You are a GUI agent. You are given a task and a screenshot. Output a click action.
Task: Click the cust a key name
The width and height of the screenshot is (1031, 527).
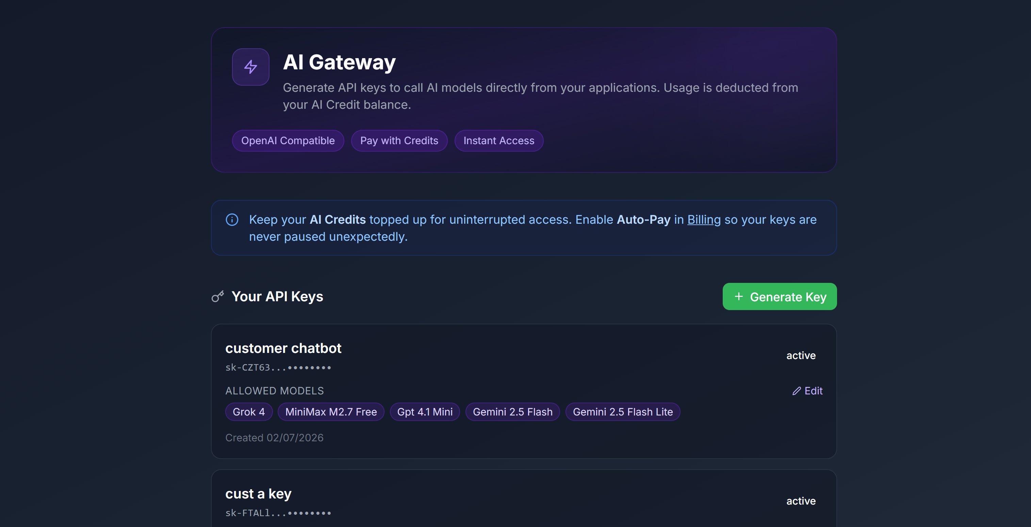tap(258, 493)
